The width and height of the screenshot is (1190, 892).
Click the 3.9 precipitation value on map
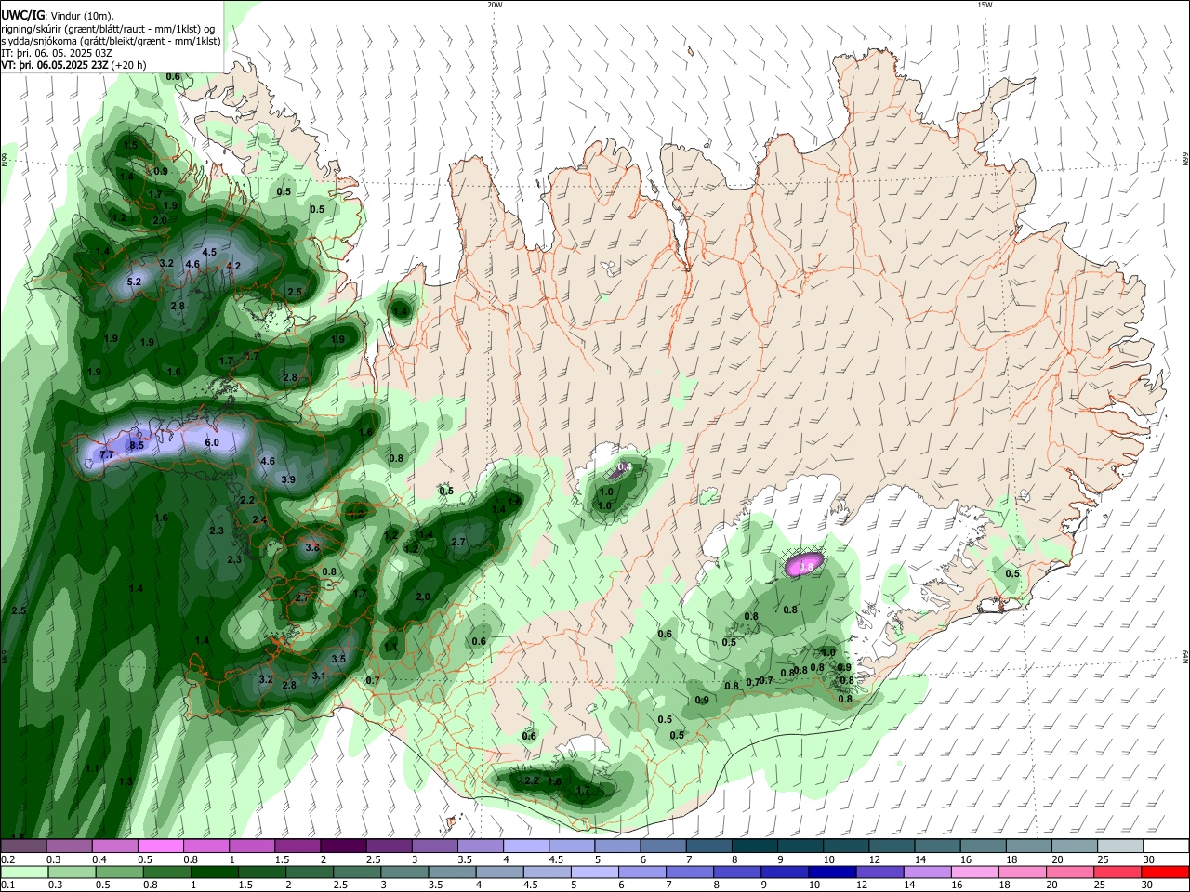click(x=288, y=480)
